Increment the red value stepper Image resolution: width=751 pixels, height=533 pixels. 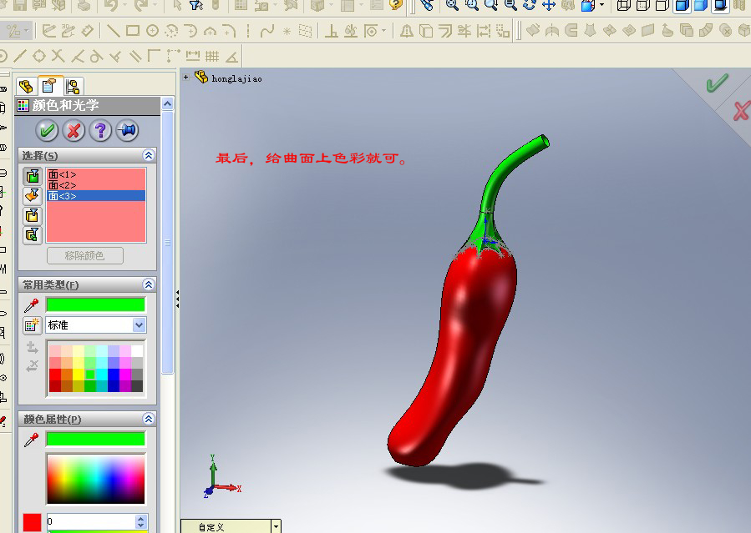[141, 518]
